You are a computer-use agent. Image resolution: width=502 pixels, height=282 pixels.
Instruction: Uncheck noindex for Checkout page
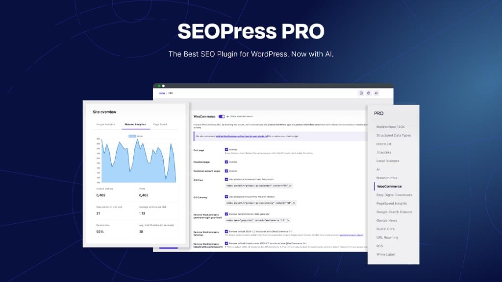click(x=226, y=162)
